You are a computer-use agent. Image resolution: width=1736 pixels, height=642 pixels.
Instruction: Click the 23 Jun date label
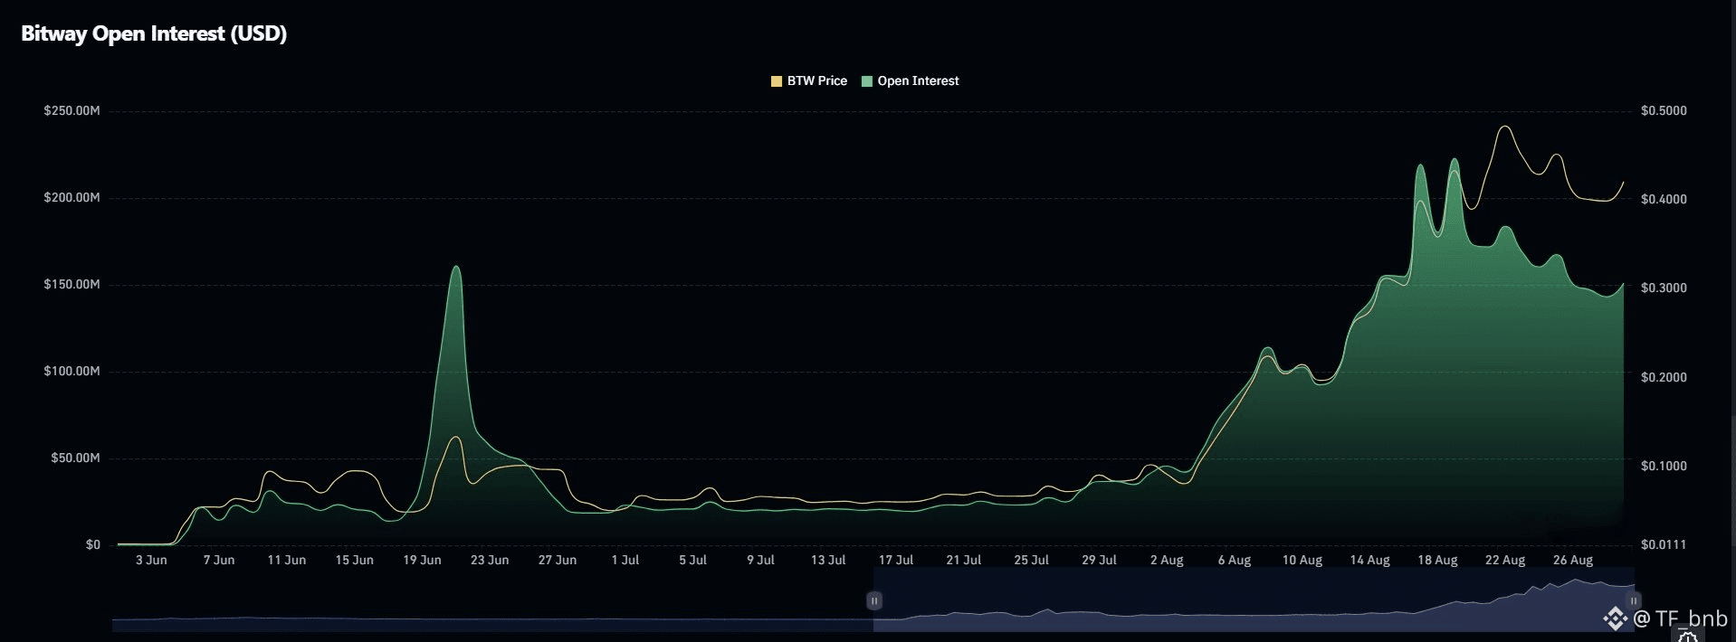[x=490, y=560]
